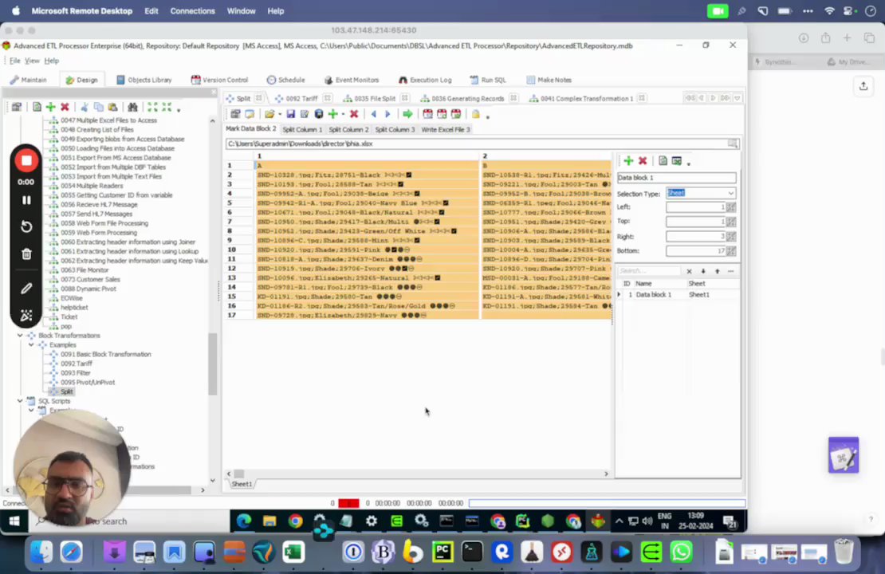Click the blue right arrow icon

[387, 114]
